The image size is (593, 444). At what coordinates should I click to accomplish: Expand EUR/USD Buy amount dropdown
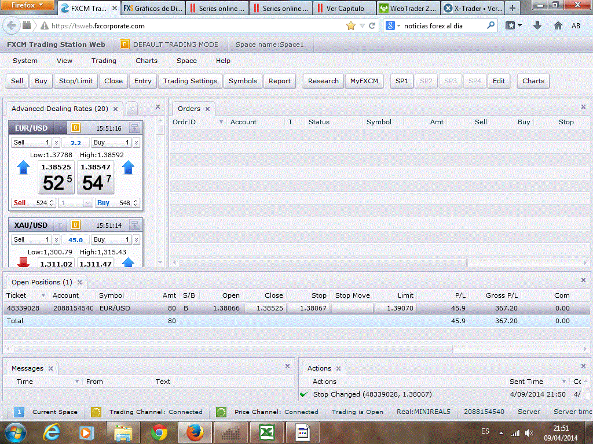coord(136,142)
